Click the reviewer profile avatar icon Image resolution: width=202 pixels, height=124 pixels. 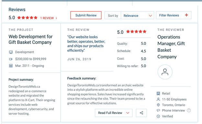coord(165,72)
